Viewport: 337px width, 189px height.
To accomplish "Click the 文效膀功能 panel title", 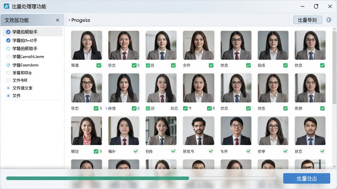I will (x=17, y=20).
